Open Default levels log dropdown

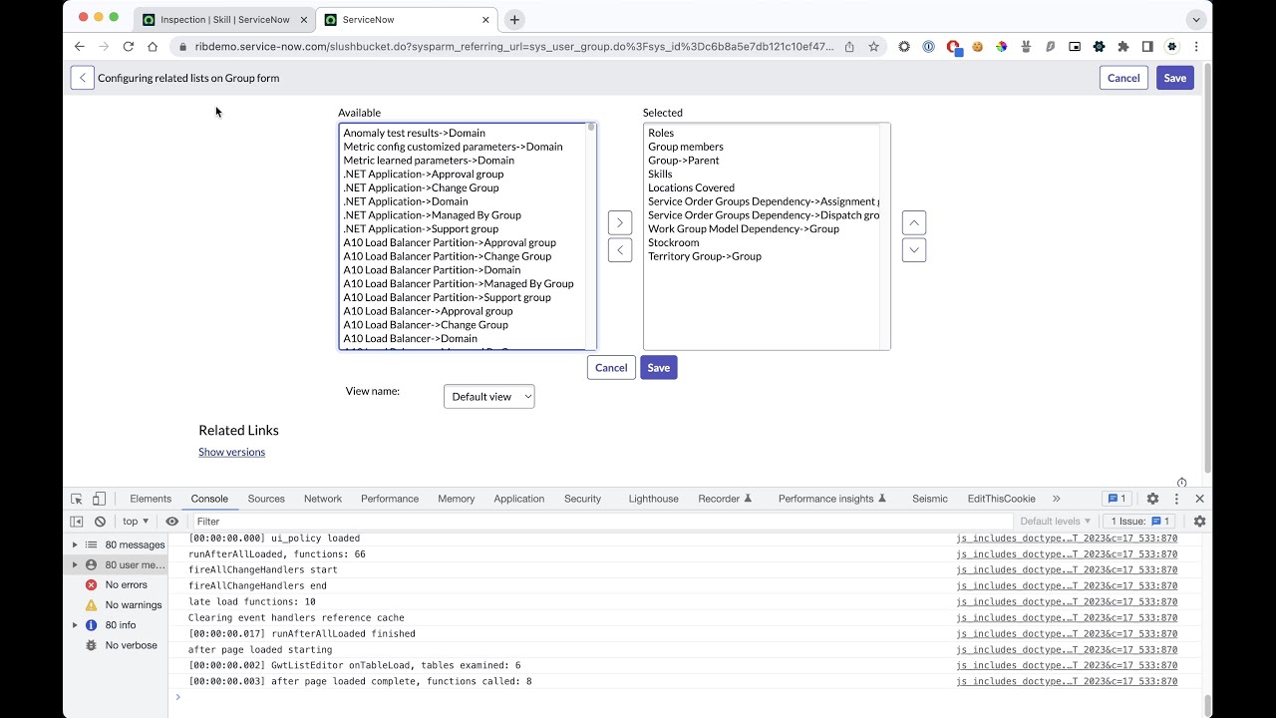(1056, 522)
